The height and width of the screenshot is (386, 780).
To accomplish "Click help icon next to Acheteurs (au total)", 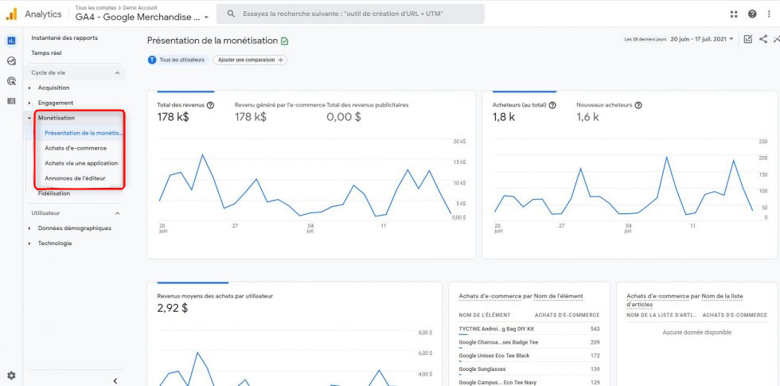I will (x=552, y=105).
